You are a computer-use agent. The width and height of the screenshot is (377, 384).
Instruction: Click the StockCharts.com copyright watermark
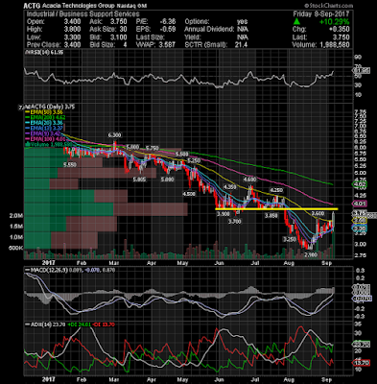coord(328,6)
